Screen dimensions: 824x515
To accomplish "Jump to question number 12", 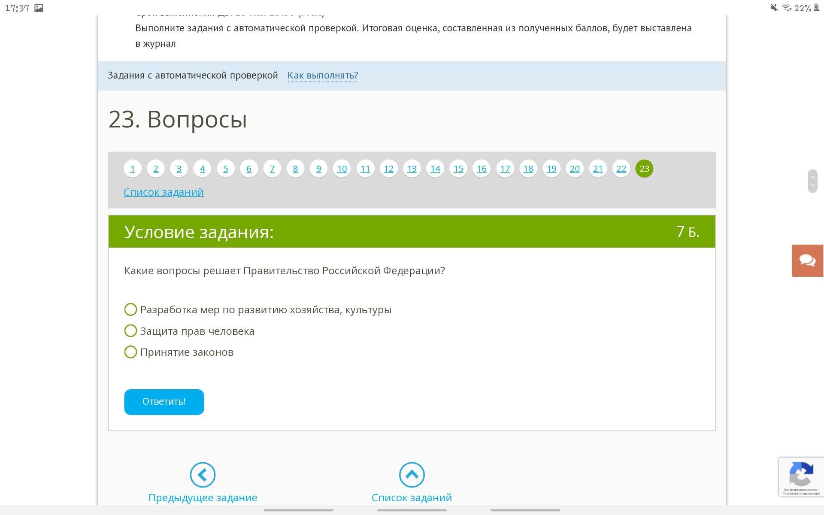I will point(388,169).
